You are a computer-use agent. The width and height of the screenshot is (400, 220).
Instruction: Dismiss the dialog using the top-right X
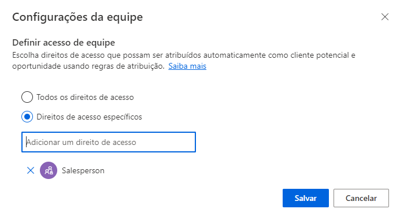[x=385, y=17]
